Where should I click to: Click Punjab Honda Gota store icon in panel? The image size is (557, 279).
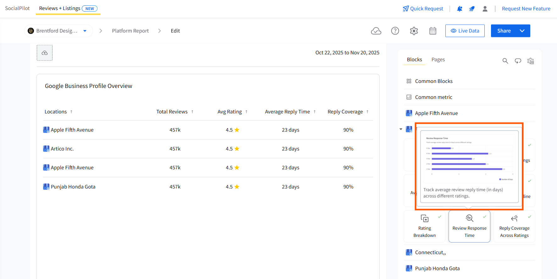coord(409,268)
